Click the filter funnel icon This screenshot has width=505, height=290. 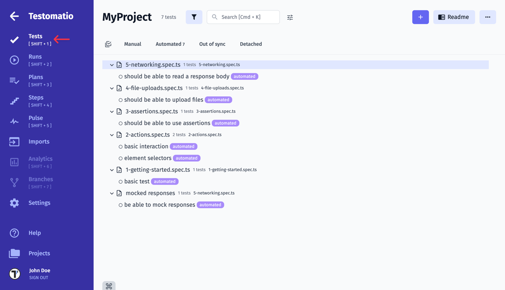194,17
